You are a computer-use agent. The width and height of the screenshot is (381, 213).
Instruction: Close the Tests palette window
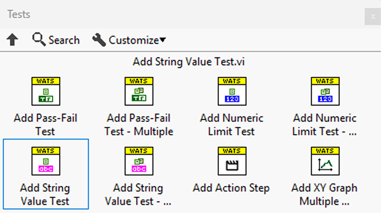tap(373, 16)
